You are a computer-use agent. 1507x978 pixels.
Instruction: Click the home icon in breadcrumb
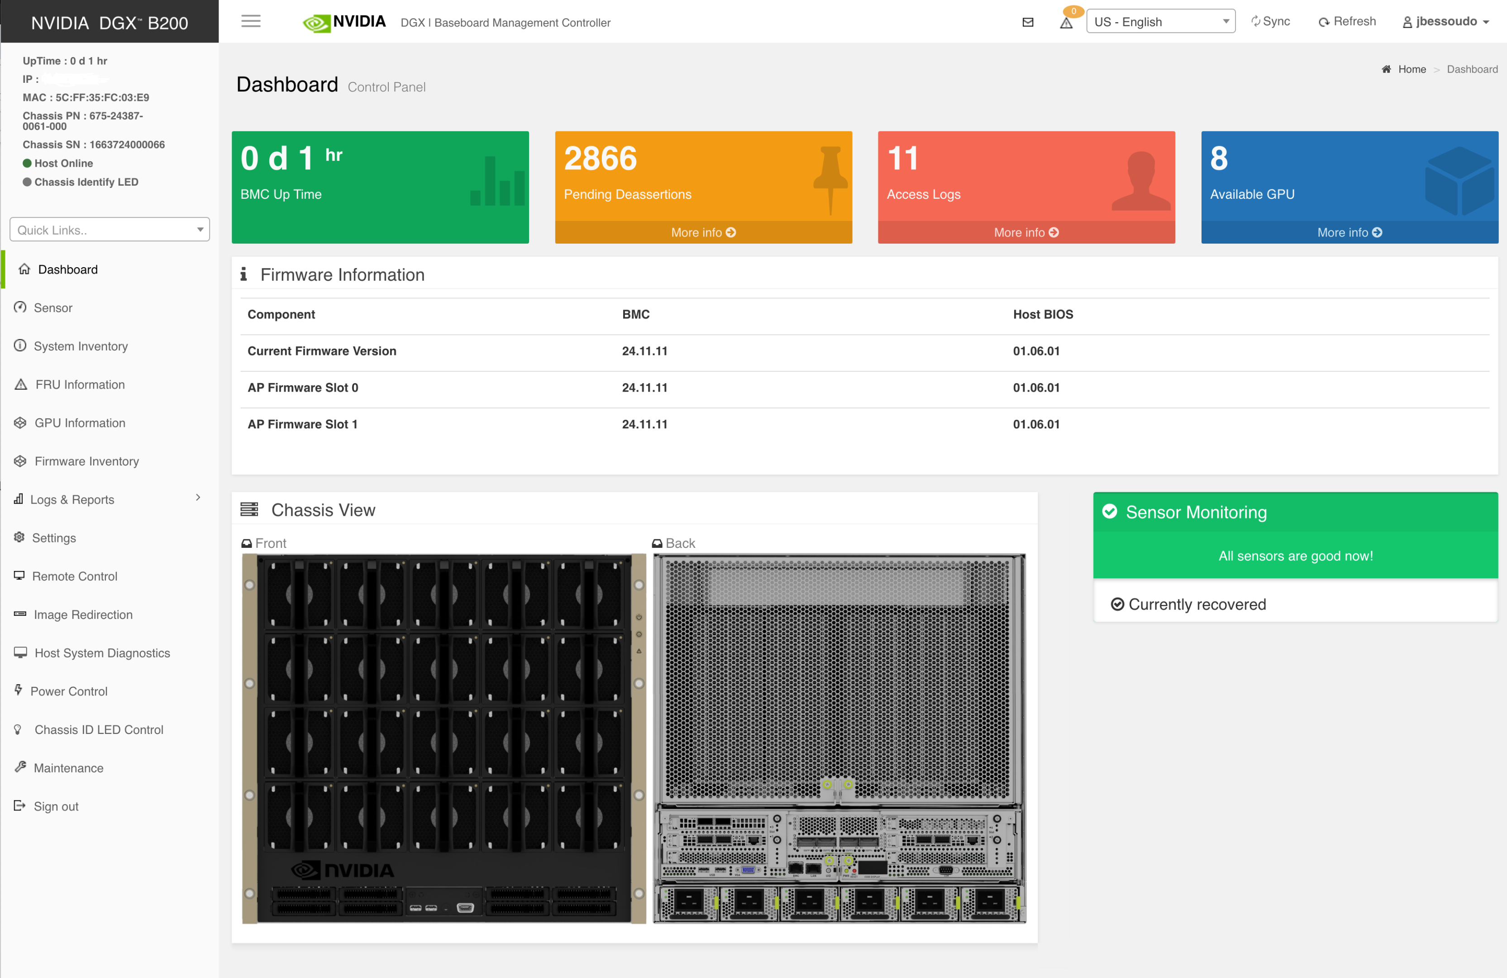(x=1386, y=69)
